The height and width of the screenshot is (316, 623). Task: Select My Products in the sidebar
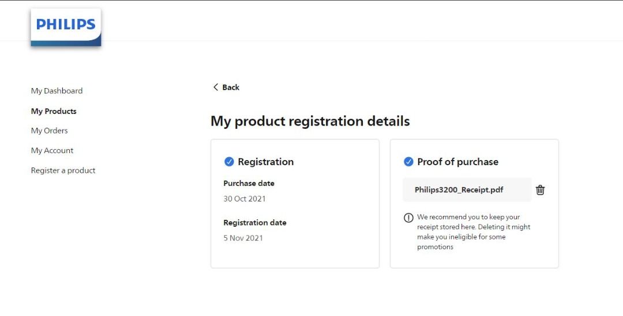(x=54, y=111)
